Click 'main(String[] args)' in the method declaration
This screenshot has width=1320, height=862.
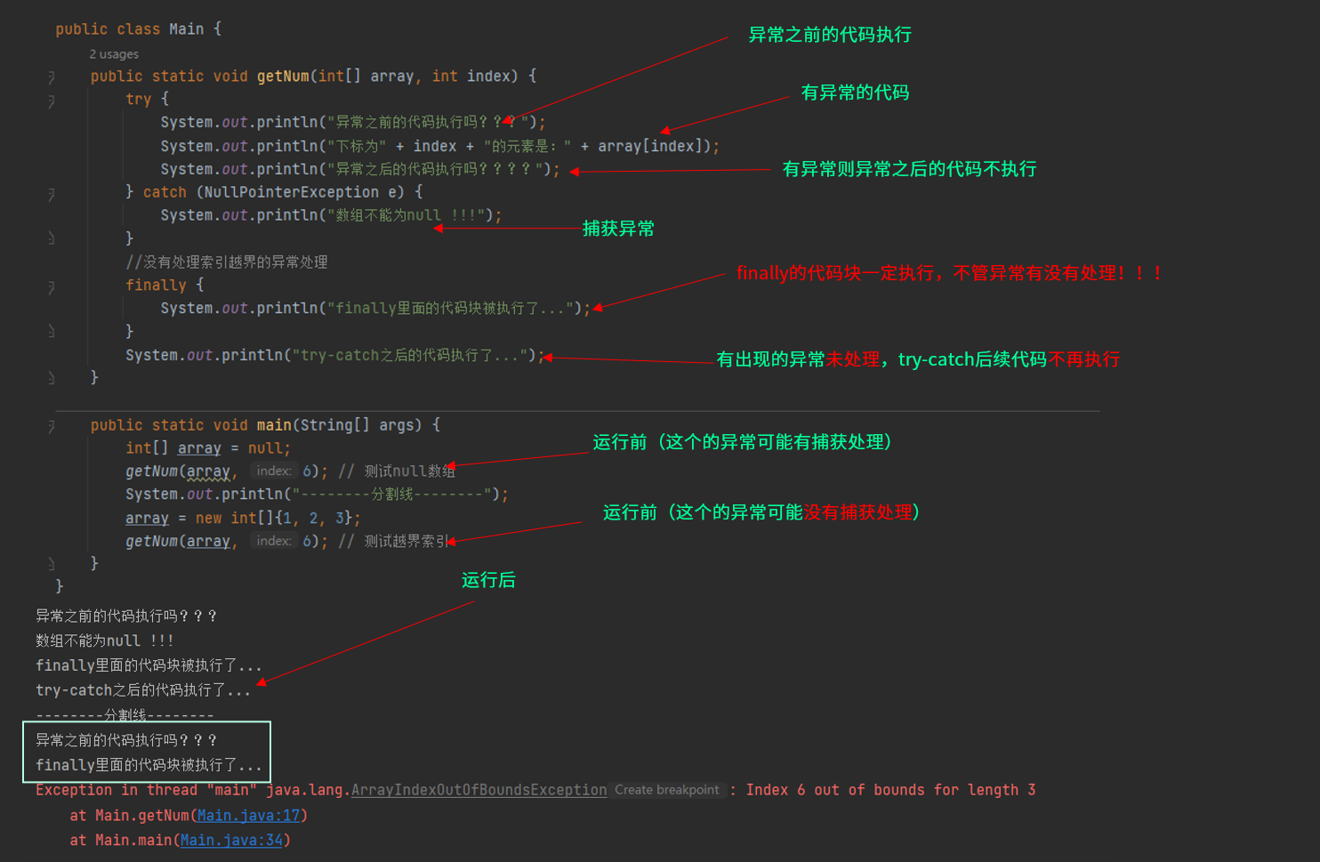tap(340, 425)
